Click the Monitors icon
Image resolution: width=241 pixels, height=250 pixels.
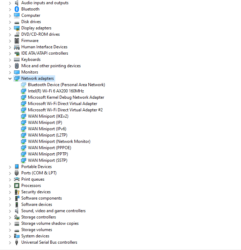17,72
